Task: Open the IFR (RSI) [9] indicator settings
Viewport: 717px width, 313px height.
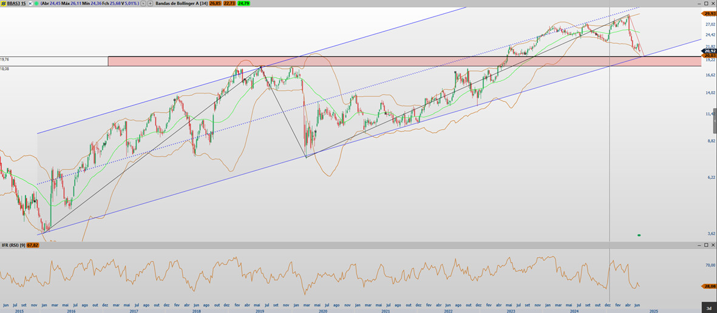Action: (x=12, y=245)
